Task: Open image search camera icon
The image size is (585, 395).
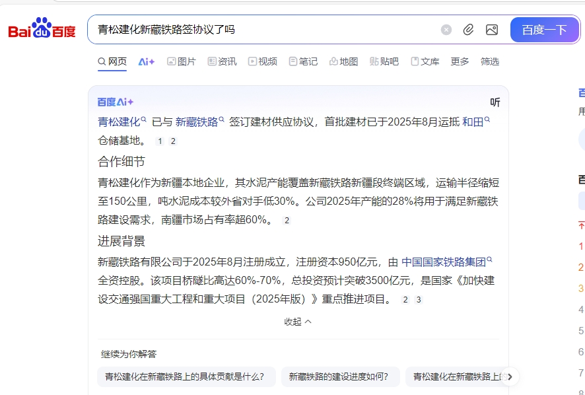Action: coord(492,30)
